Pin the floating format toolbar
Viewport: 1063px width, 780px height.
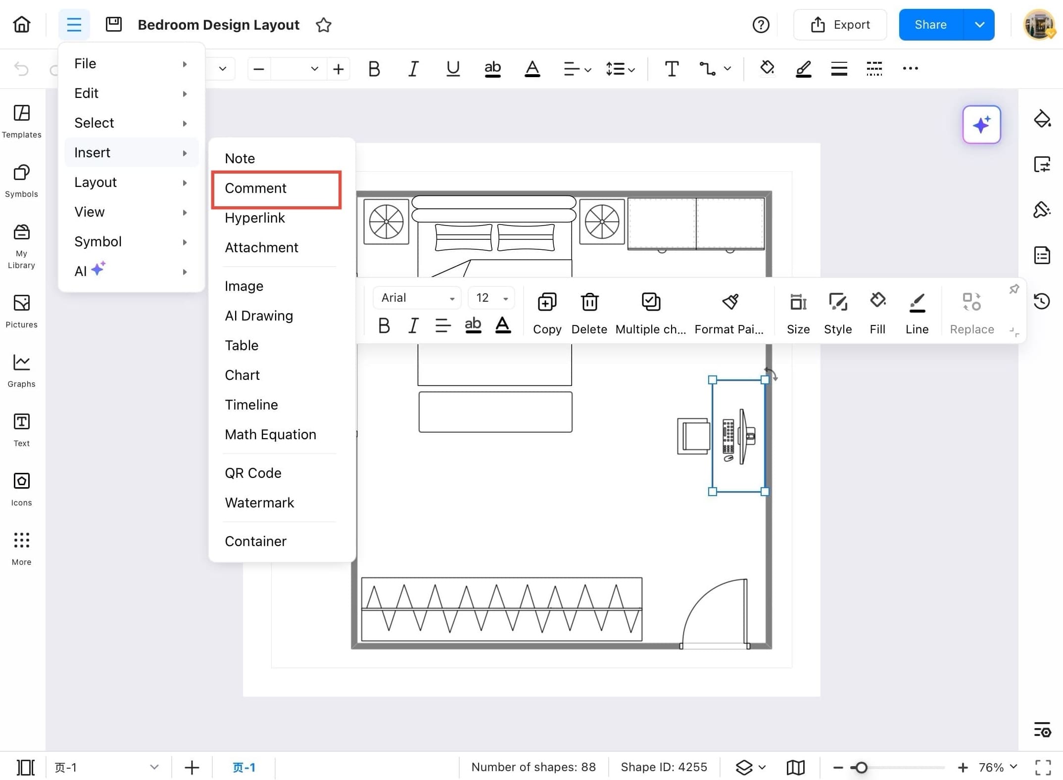[1014, 289]
